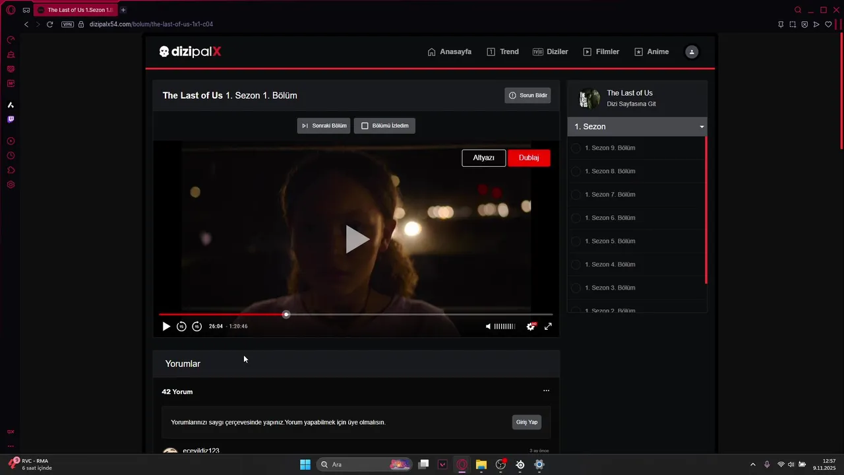Click the episode list red scrollbar
This screenshot has height=475, width=844.
[706, 210]
